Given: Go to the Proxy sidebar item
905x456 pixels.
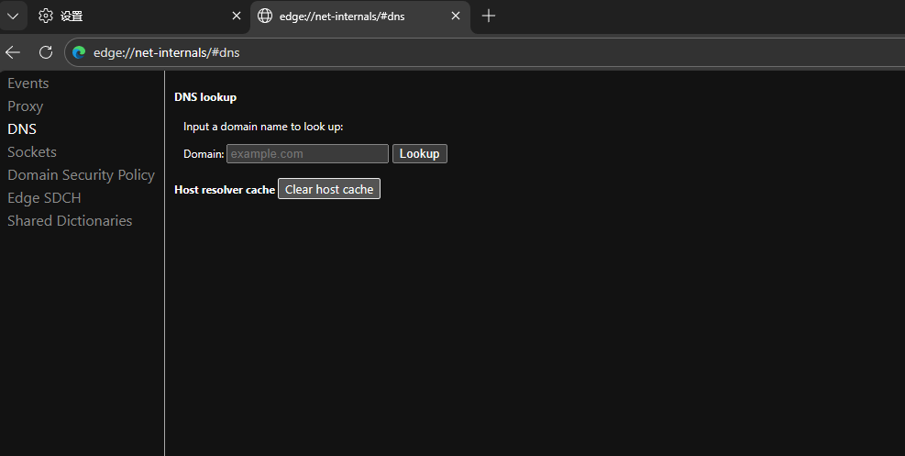Looking at the screenshot, I should tap(26, 106).
